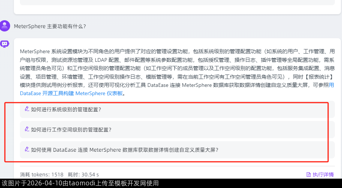Image resolution: width=342 pixels, height=188 pixels.
Task: Open the DataEase 开源工具构建 MeterSphere 仪表板 link
Action: pos(71,94)
